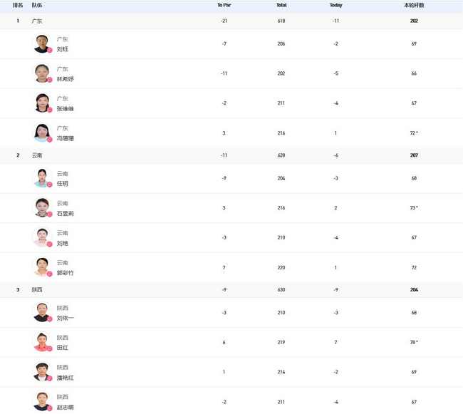Click the 本轮杆数 column header
This screenshot has height=414, width=463.
click(x=414, y=5)
